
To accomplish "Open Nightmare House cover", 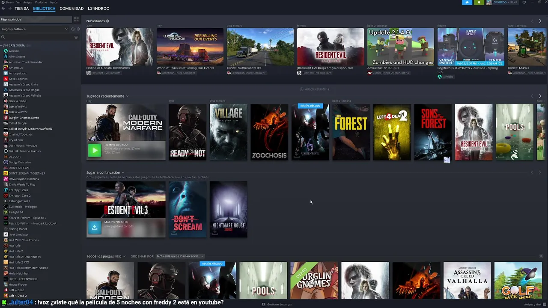I will [x=228, y=209].
